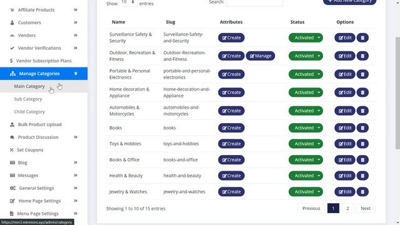
Task: Click the 'books-and-office' slug text
Action: point(181,160)
